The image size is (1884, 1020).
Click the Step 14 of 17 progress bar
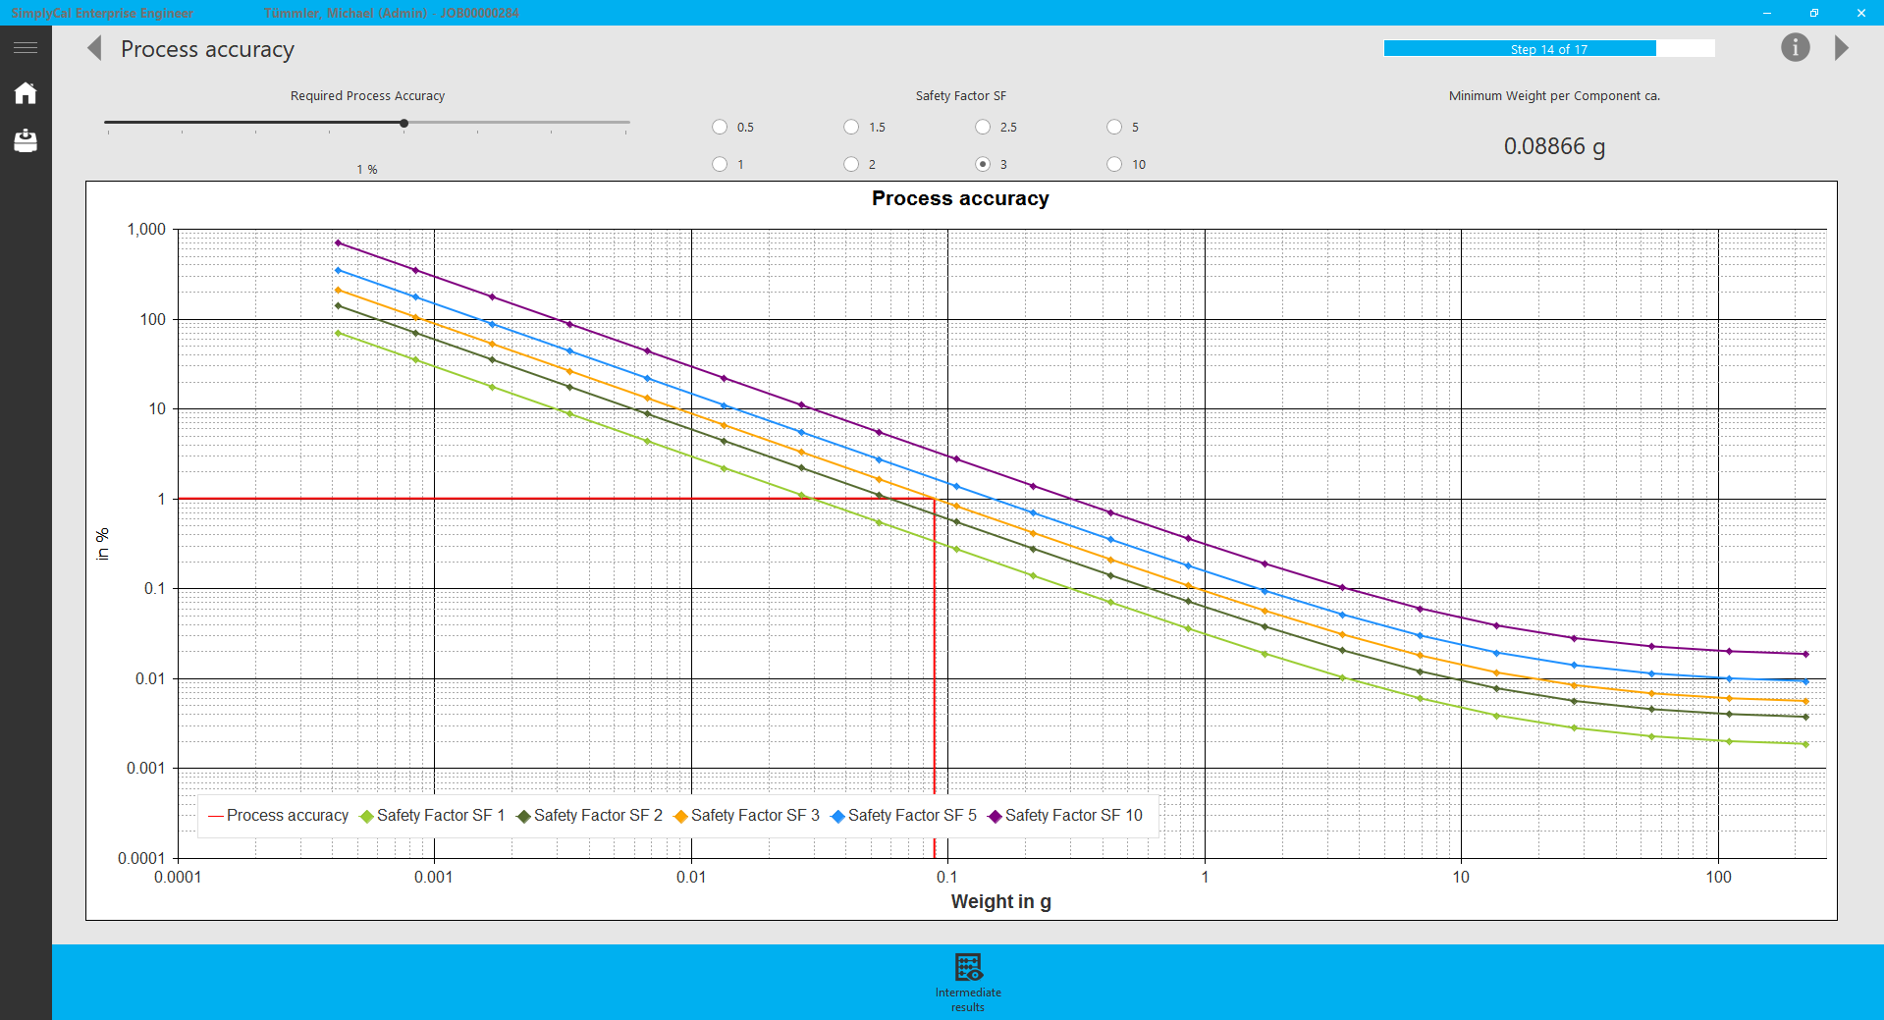(x=1548, y=49)
